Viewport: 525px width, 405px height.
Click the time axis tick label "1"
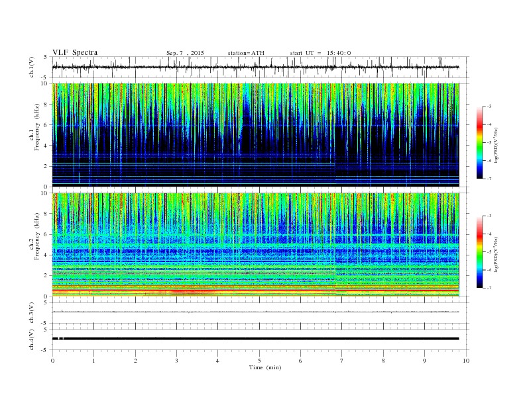click(x=93, y=361)
